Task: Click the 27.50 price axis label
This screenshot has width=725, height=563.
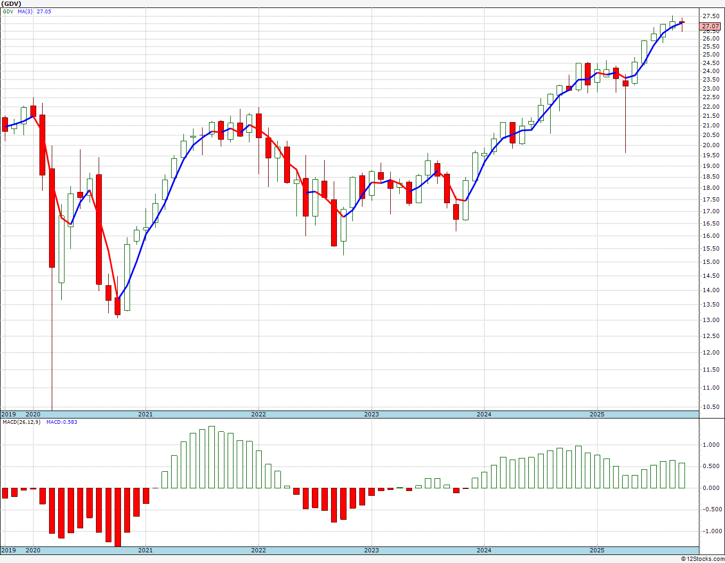Action: pyautogui.click(x=711, y=16)
